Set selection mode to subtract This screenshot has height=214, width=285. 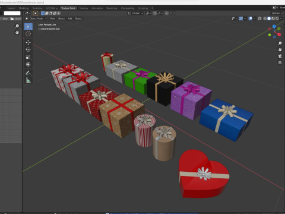50,13
